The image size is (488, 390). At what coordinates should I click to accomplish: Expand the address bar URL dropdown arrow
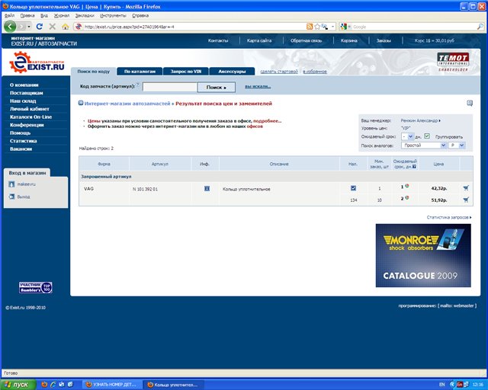click(332, 27)
